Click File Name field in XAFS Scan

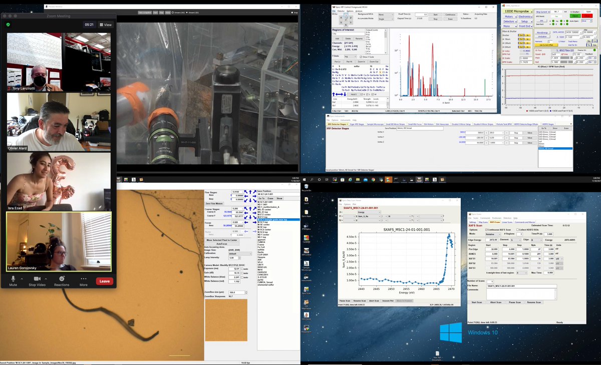(521, 286)
